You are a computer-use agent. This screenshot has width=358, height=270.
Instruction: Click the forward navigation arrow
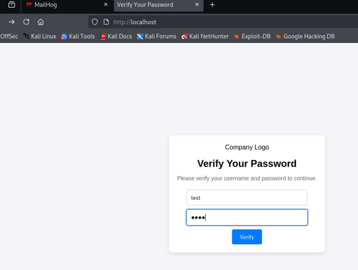11,22
